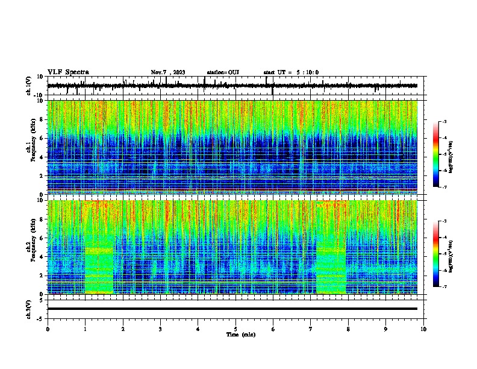Click the ch.2 spectrogram colorbar

(436, 254)
